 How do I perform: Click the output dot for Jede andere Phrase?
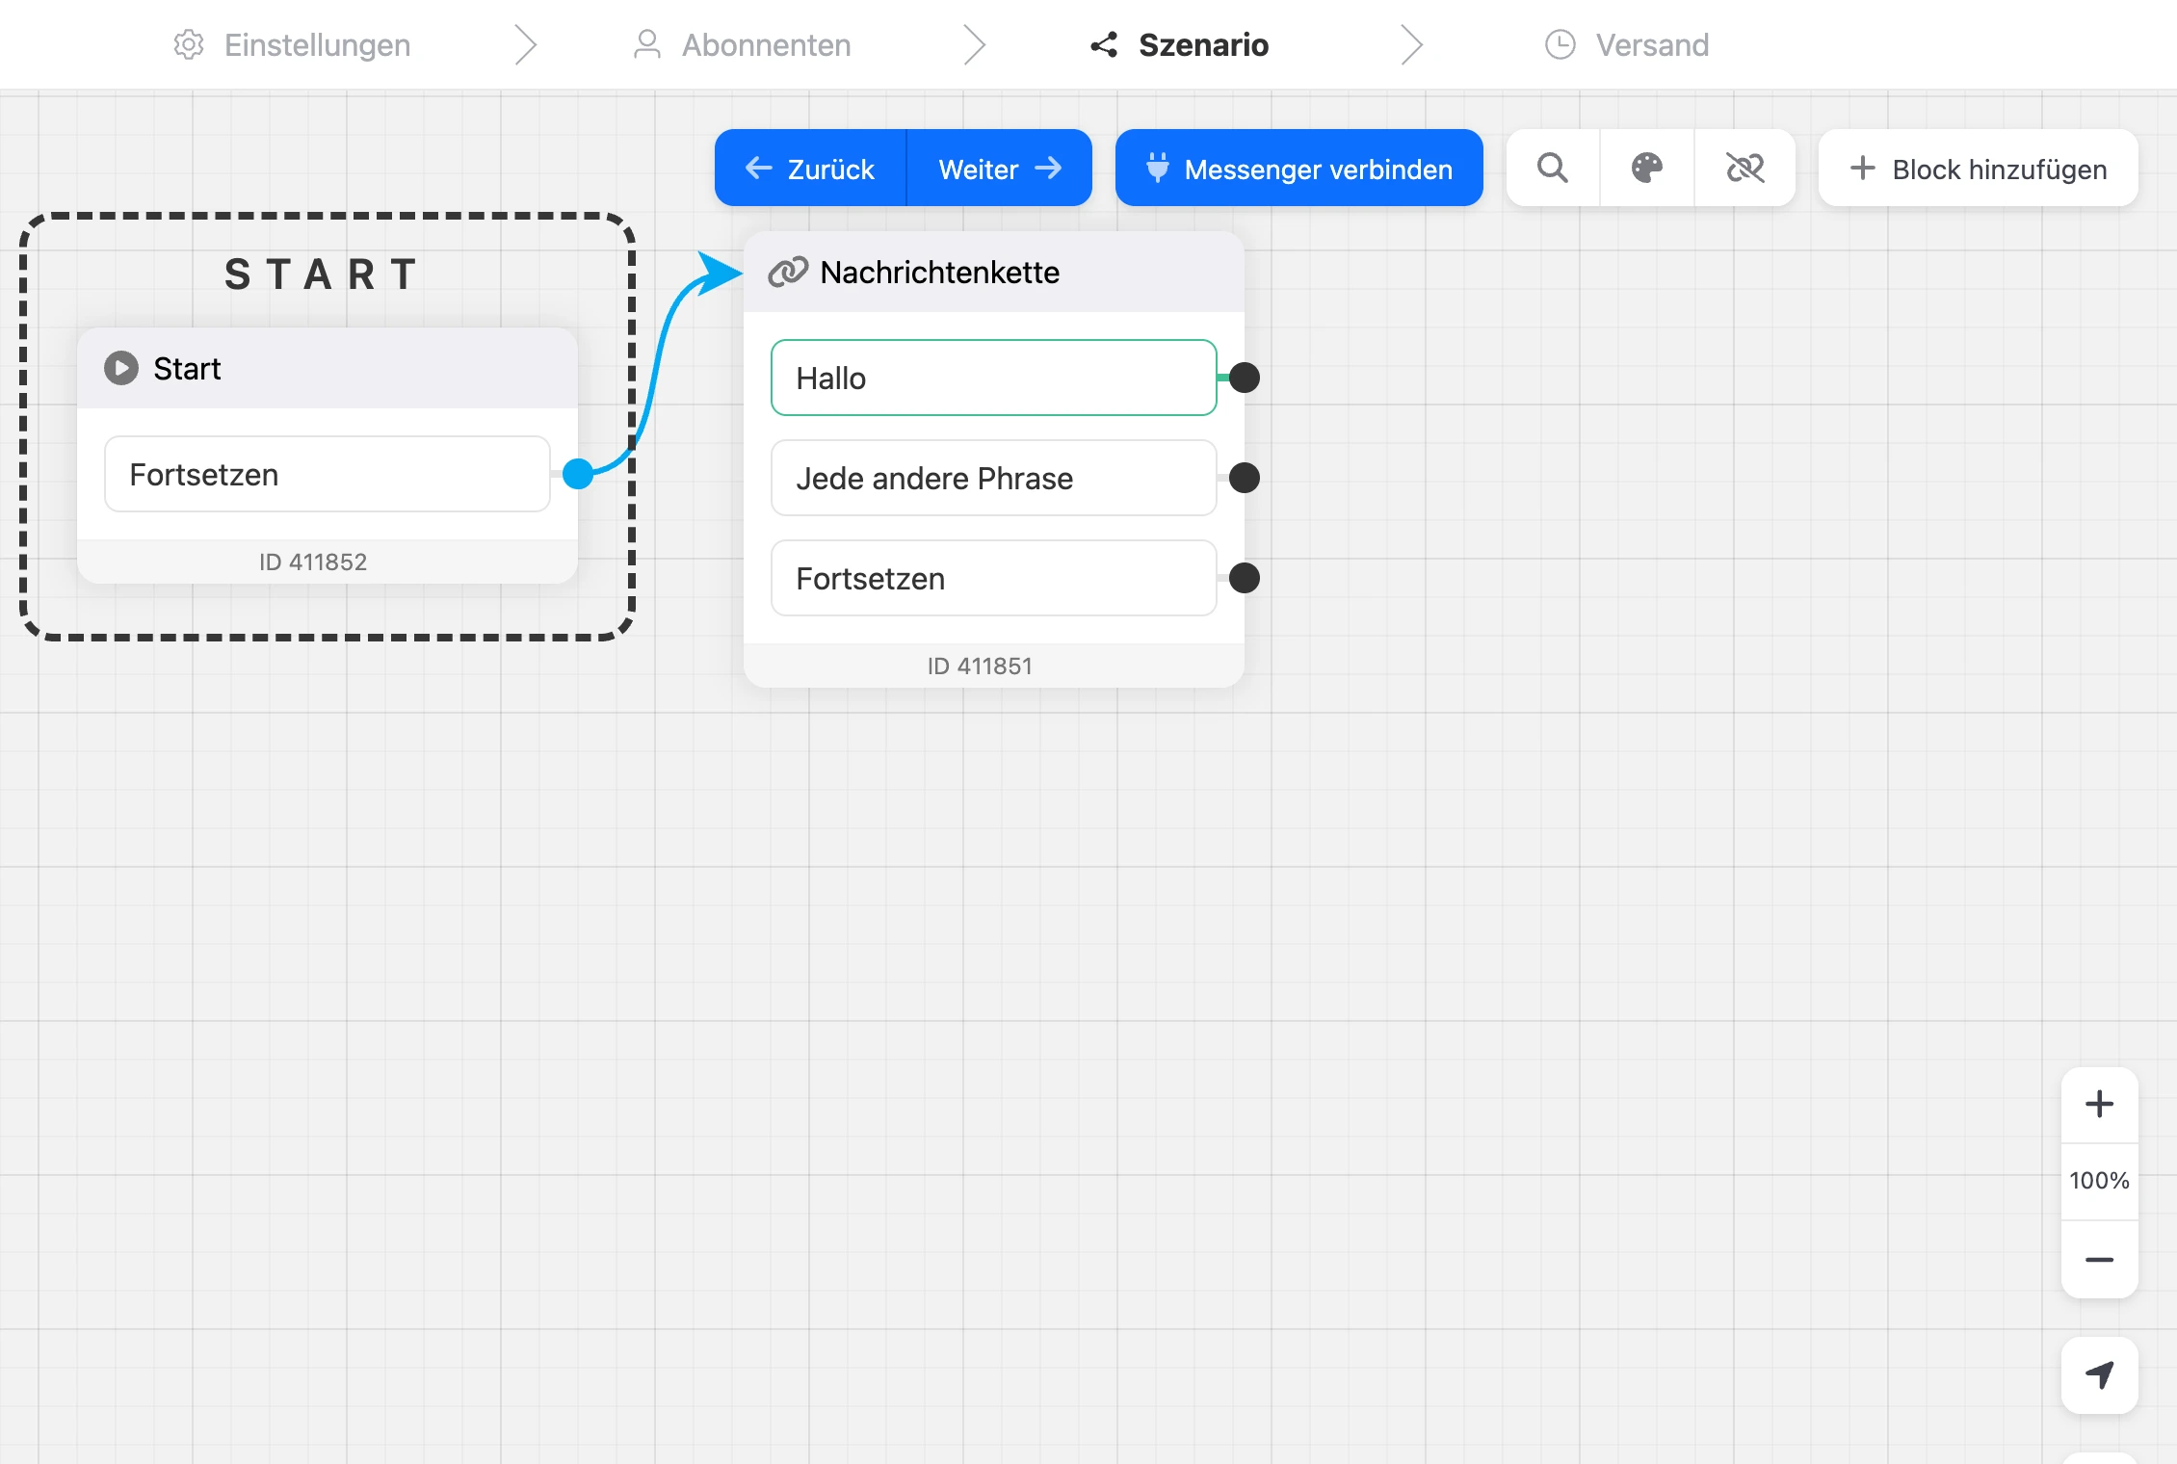pyautogui.click(x=1245, y=478)
